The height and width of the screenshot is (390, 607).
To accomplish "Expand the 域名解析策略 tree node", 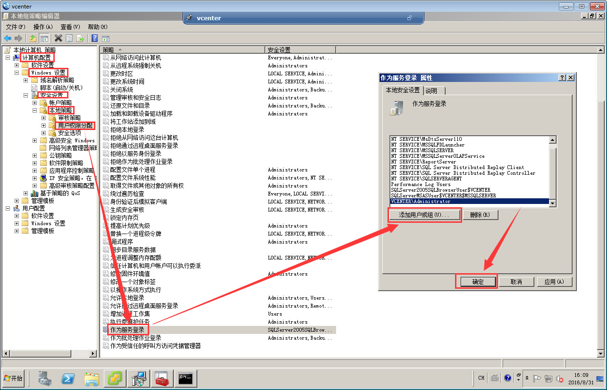I will point(26,80).
